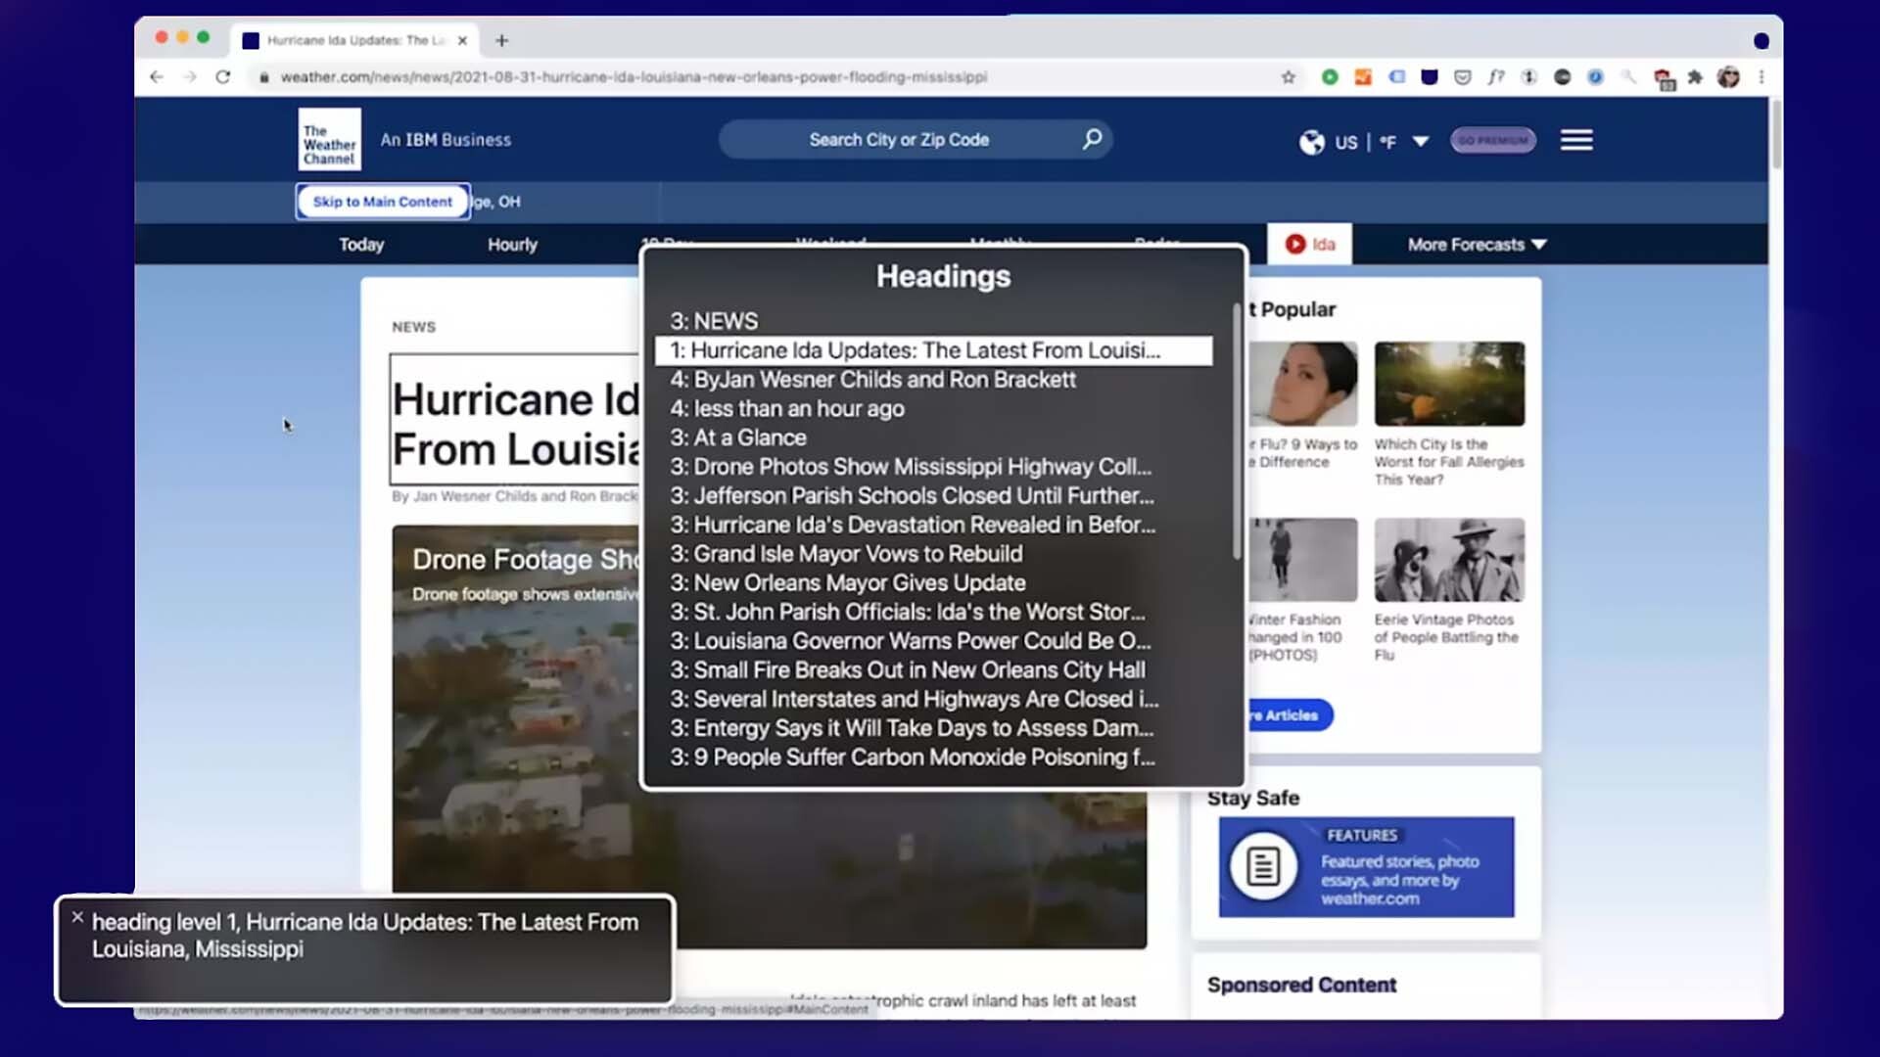Click the Go Premium button

coord(1492,140)
